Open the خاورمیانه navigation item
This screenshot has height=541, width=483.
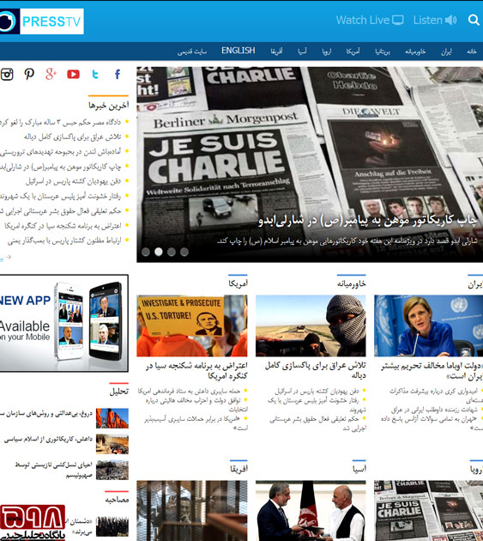point(415,52)
